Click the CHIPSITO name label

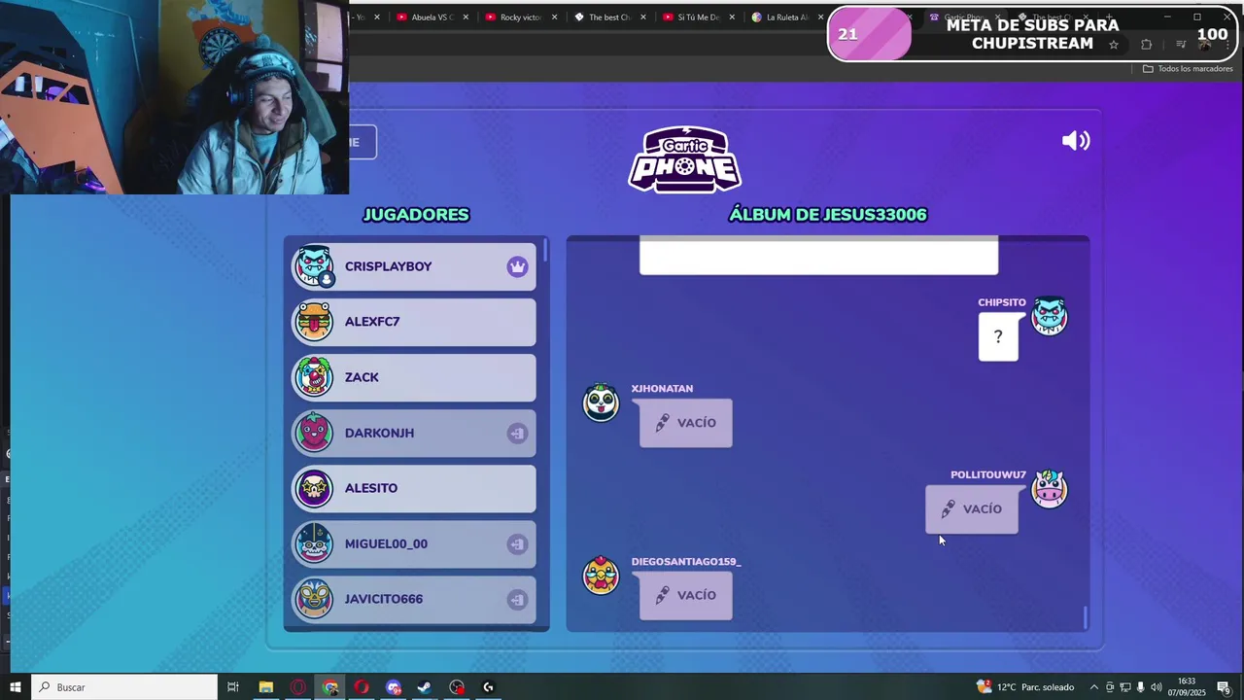pos(1002,302)
